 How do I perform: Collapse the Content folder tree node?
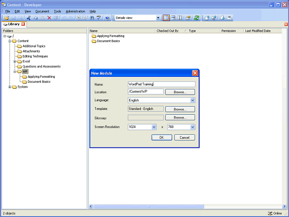point(10,41)
